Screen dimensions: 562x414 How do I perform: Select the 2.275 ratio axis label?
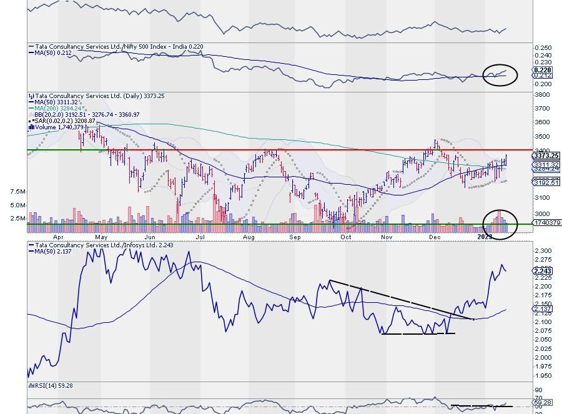(x=543, y=260)
